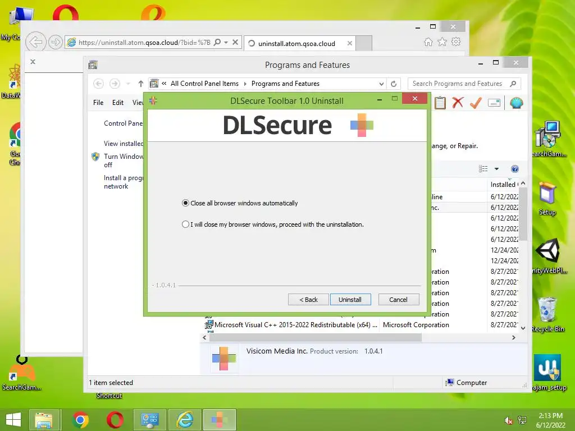Image resolution: width=575 pixels, height=431 pixels.
Task: Open the Internet Explorer Favorites star
Action: pos(442,42)
